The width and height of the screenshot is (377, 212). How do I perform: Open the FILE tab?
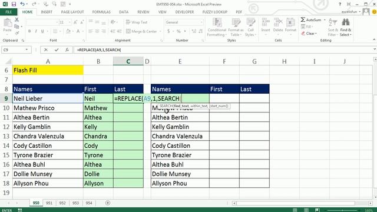coord(8,12)
